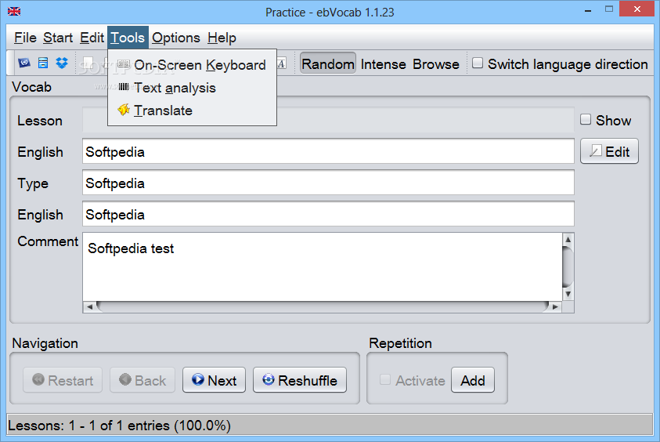Close the ebVocab window

pos(637,9)
